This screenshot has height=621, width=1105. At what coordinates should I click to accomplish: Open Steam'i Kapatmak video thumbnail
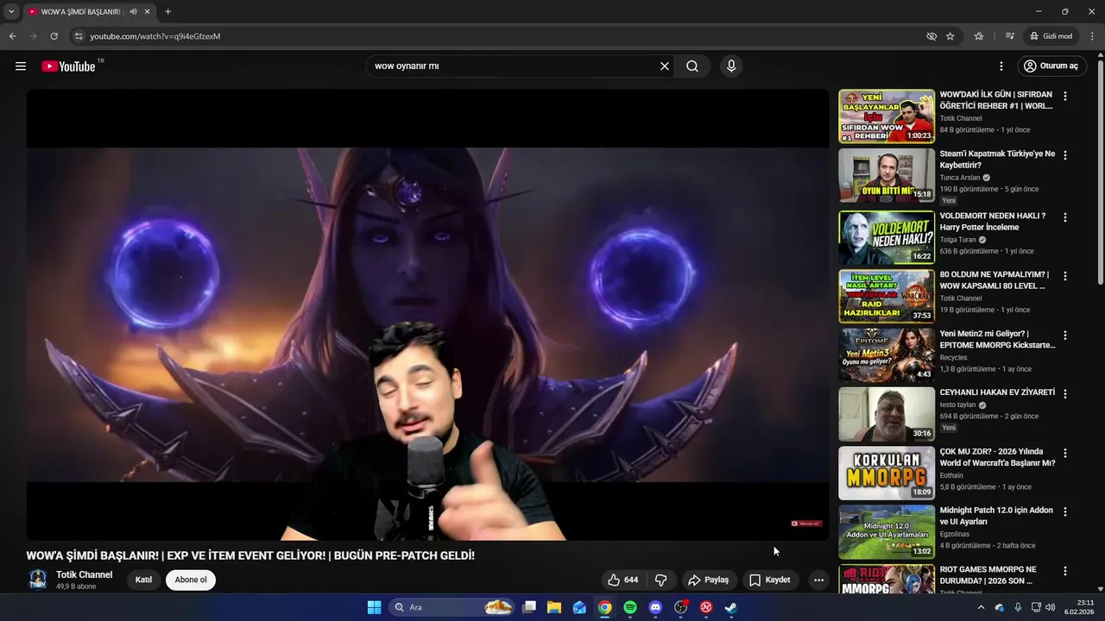pos(887,175)
